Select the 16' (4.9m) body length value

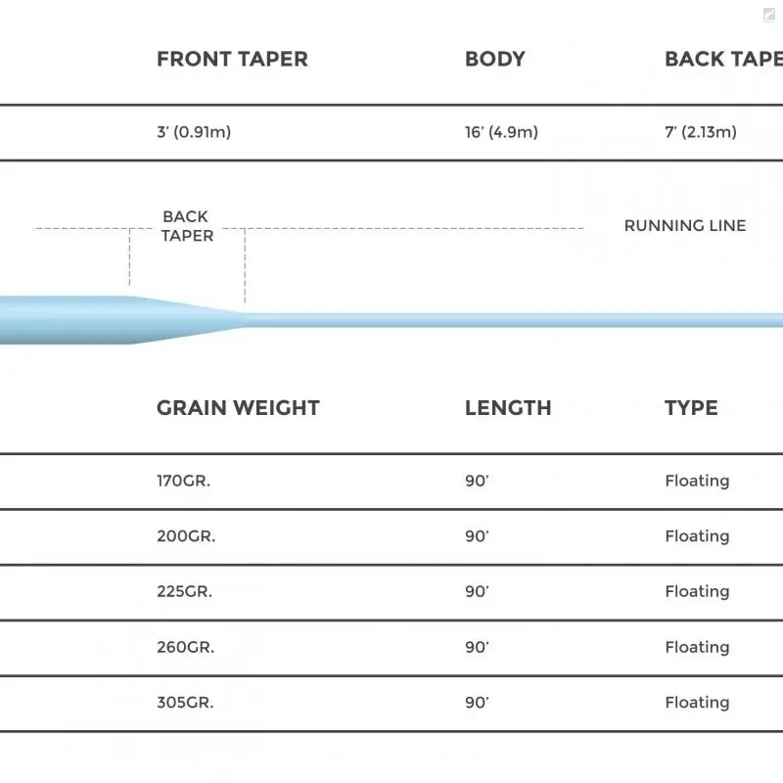501,132
